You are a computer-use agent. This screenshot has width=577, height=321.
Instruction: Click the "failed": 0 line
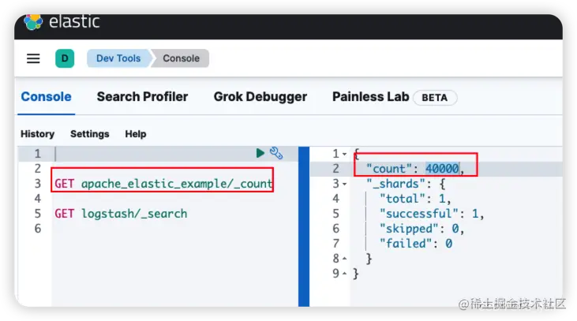point(416,244)
